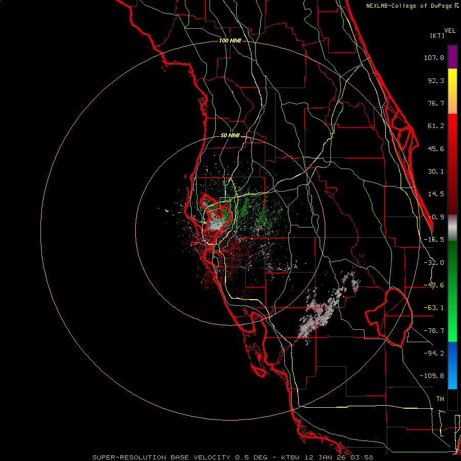461x461 pixels.
Task: Select the 76.7 velocity scale value
Action: point(436,103)
